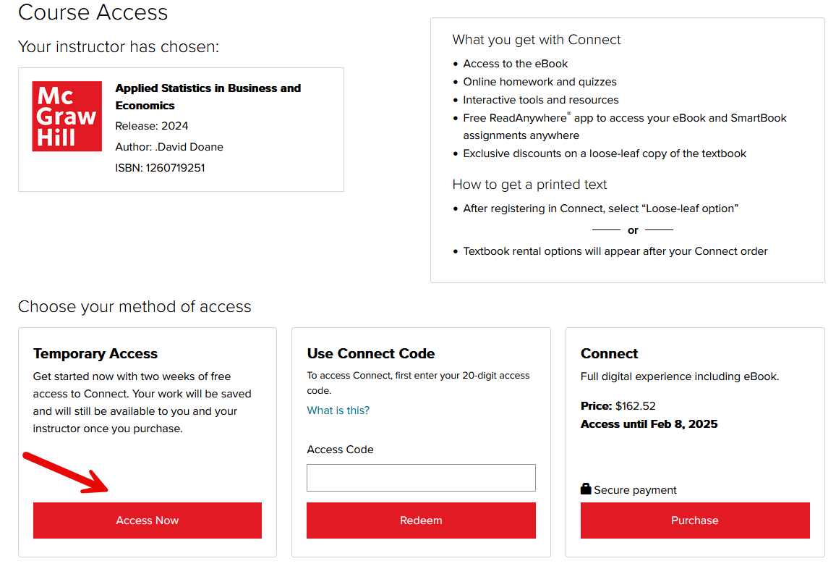Image resolution: width=836 pixels, height=569 pixels.
Task: Open the "What is this?" link
Action: (338, 410)
